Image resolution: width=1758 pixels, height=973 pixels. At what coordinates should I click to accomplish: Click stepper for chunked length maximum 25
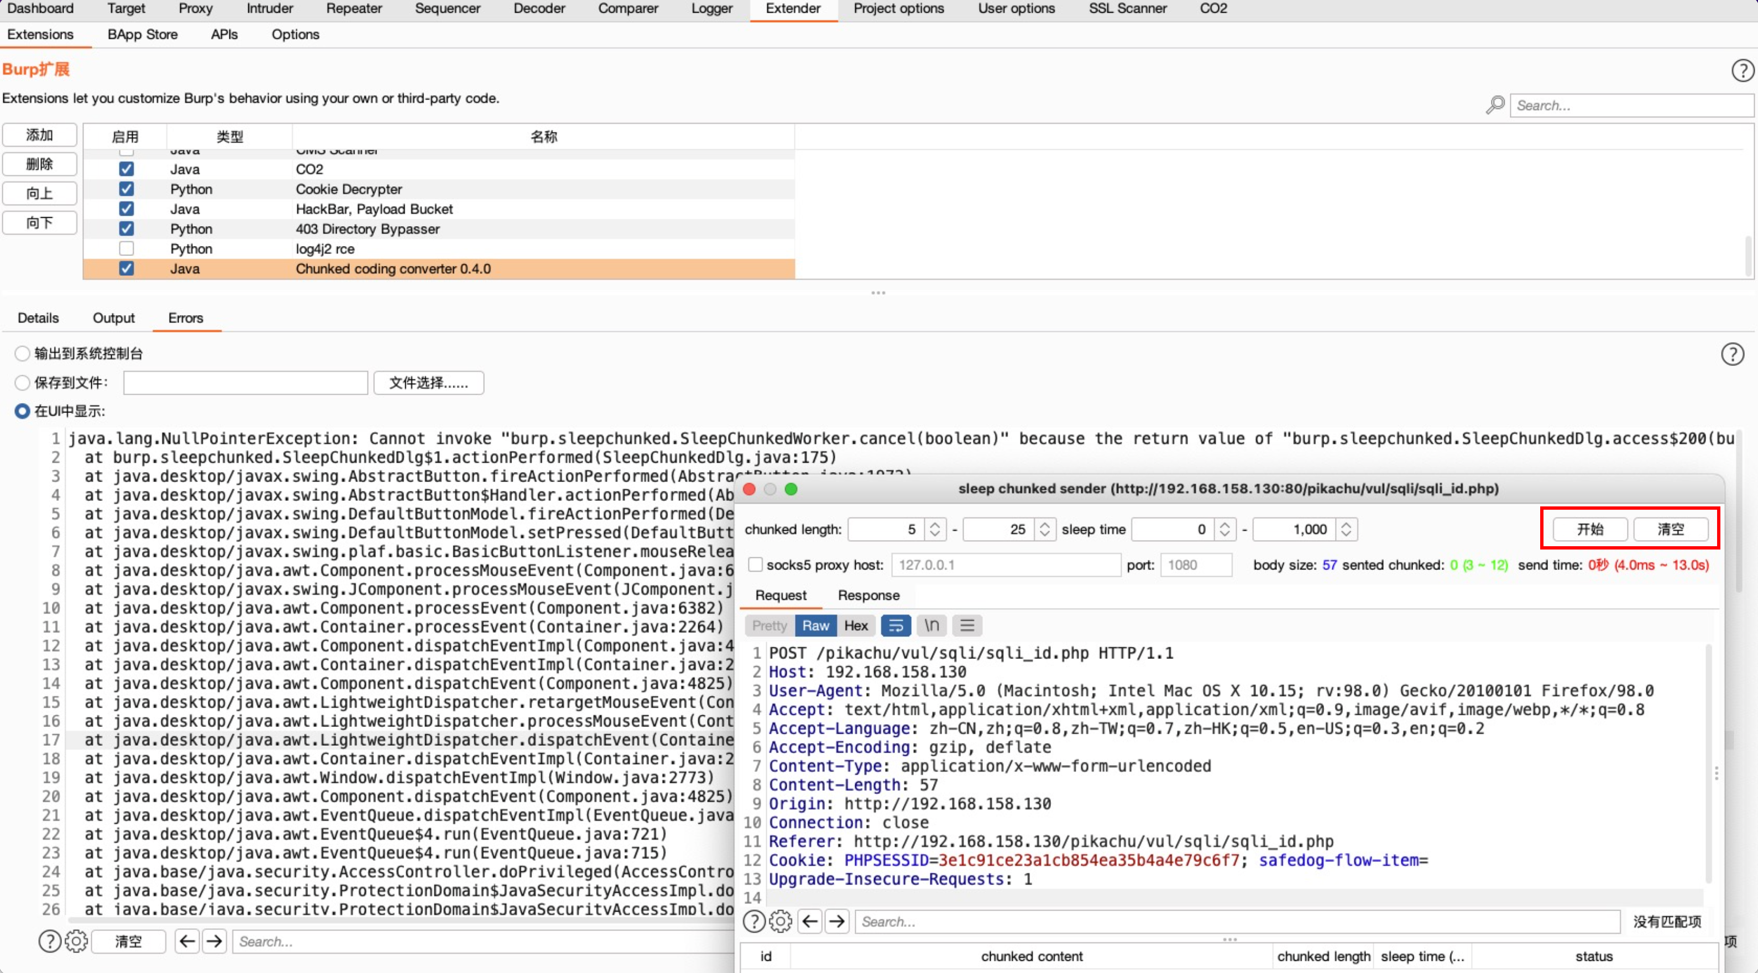(x=1044, y=529)
